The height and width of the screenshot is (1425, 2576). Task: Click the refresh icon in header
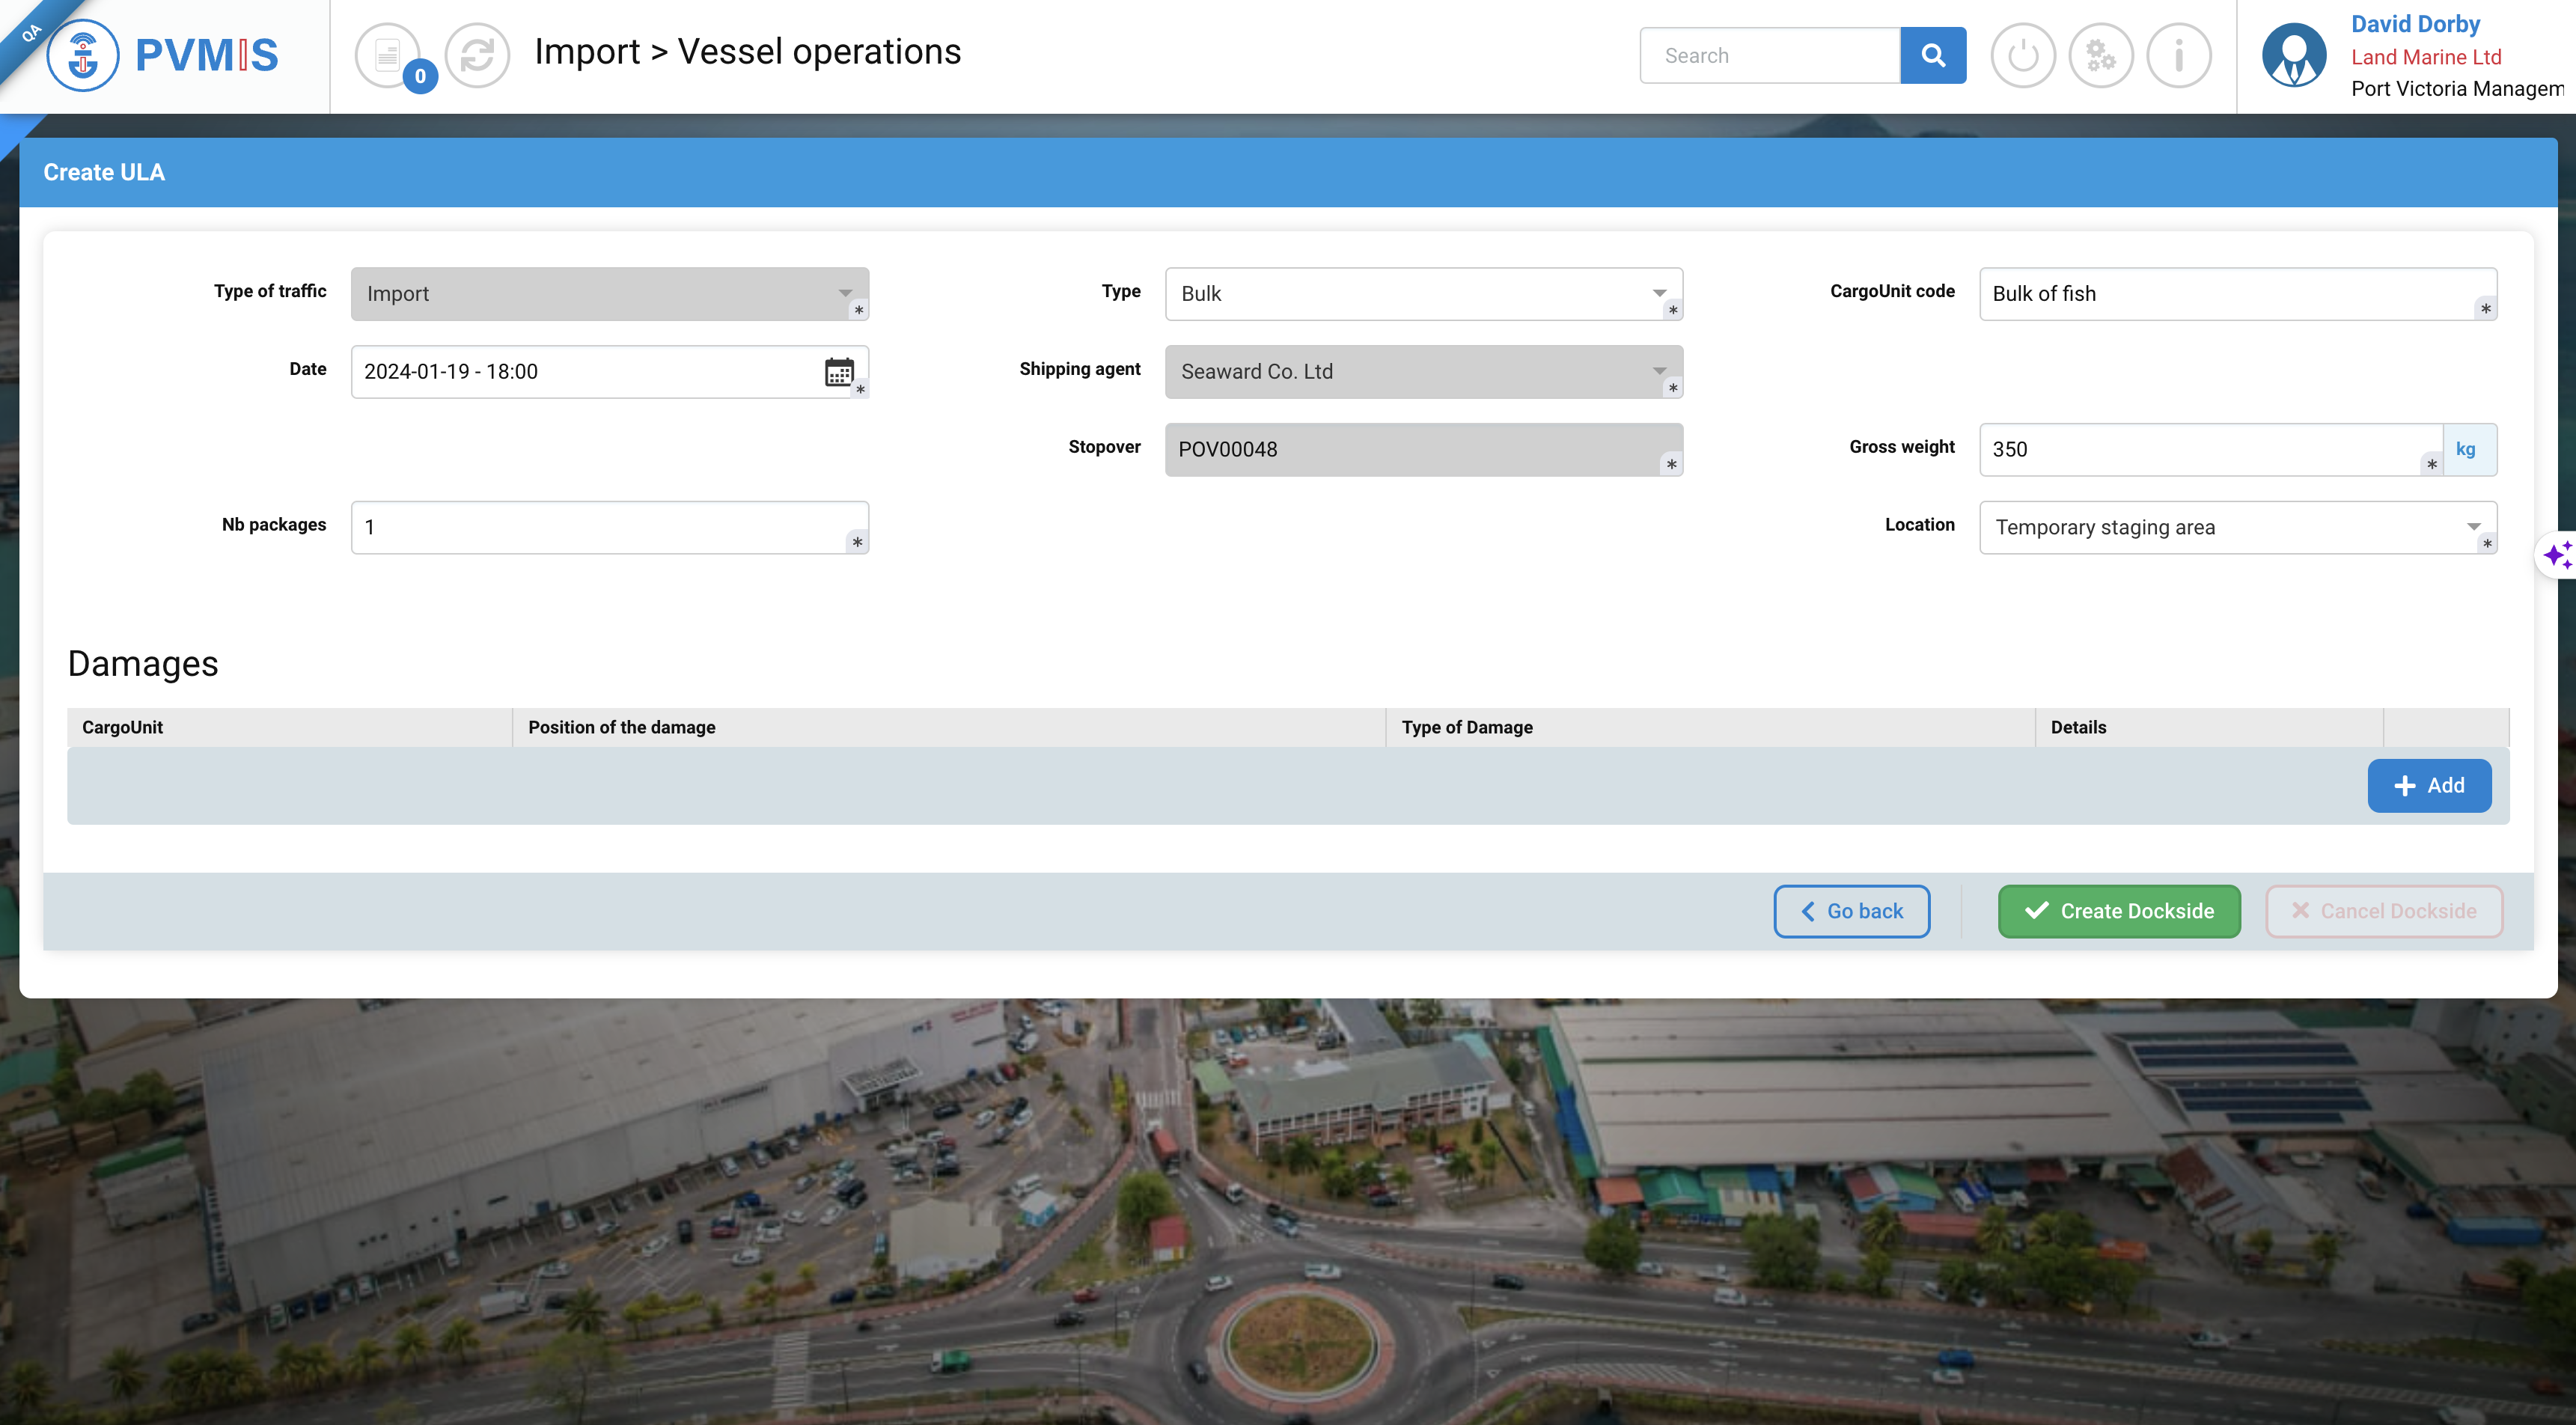(x=477, y=55)
